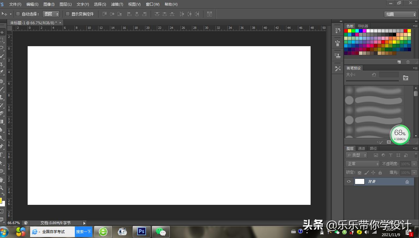Screen dimensions: 419x238
Task: Hide the 背景 layer using the eye icon
Action: pos(349,182)
